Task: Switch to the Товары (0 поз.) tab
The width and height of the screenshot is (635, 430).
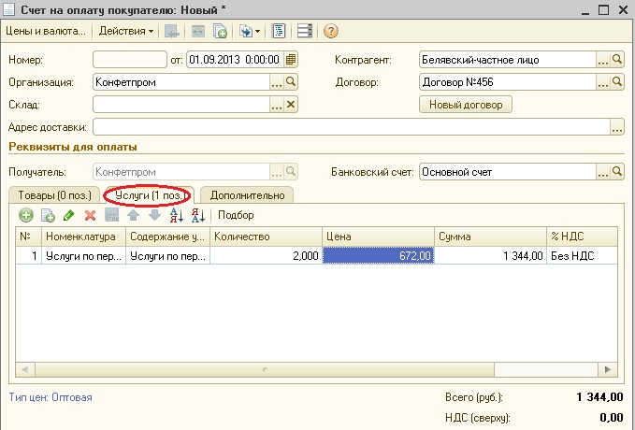Action: tap(54, 195)
